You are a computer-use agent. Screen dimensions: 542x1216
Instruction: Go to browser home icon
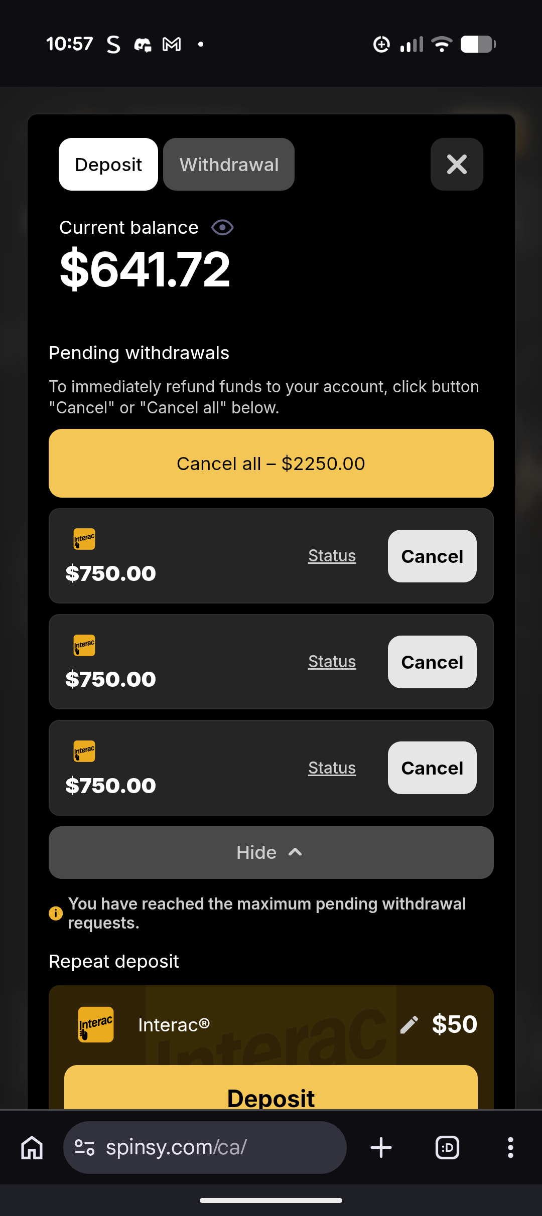click(x=32, y=1147)
